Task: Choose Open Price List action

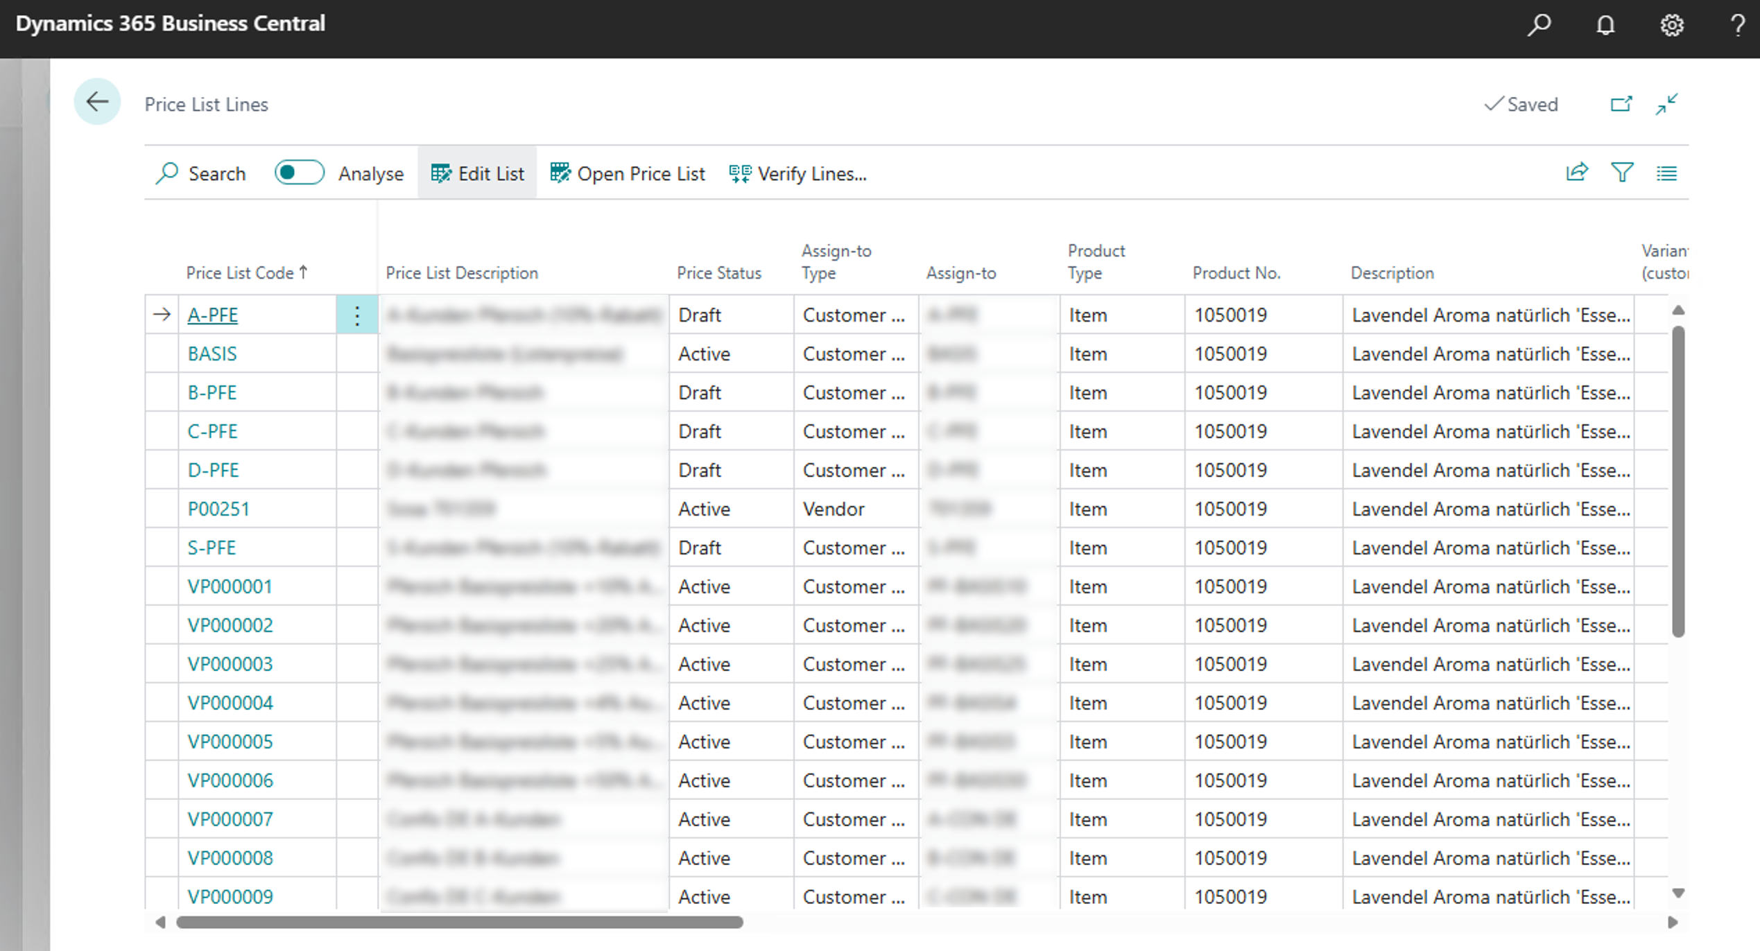Action: tap(628, 173)
